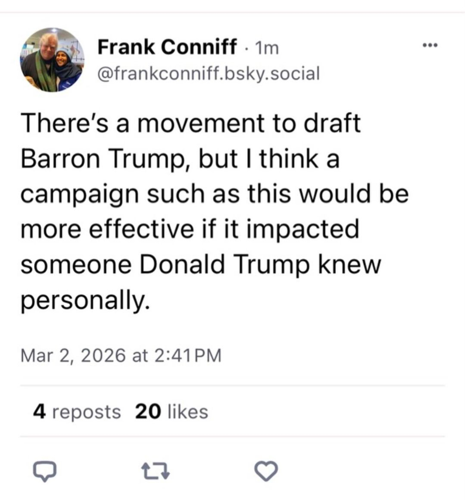Click the Frank Conniff display name

(x=167, y=47)
